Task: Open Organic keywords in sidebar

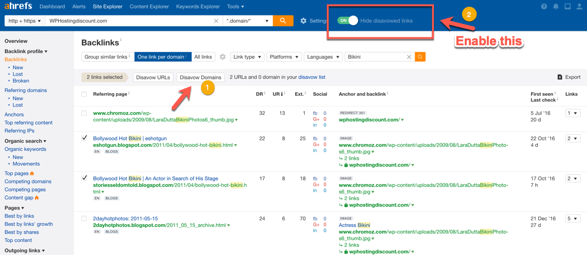Action: (26, 149)
